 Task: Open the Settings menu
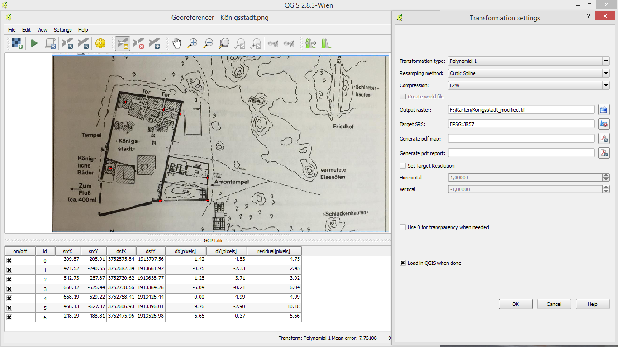click(63, 30)
